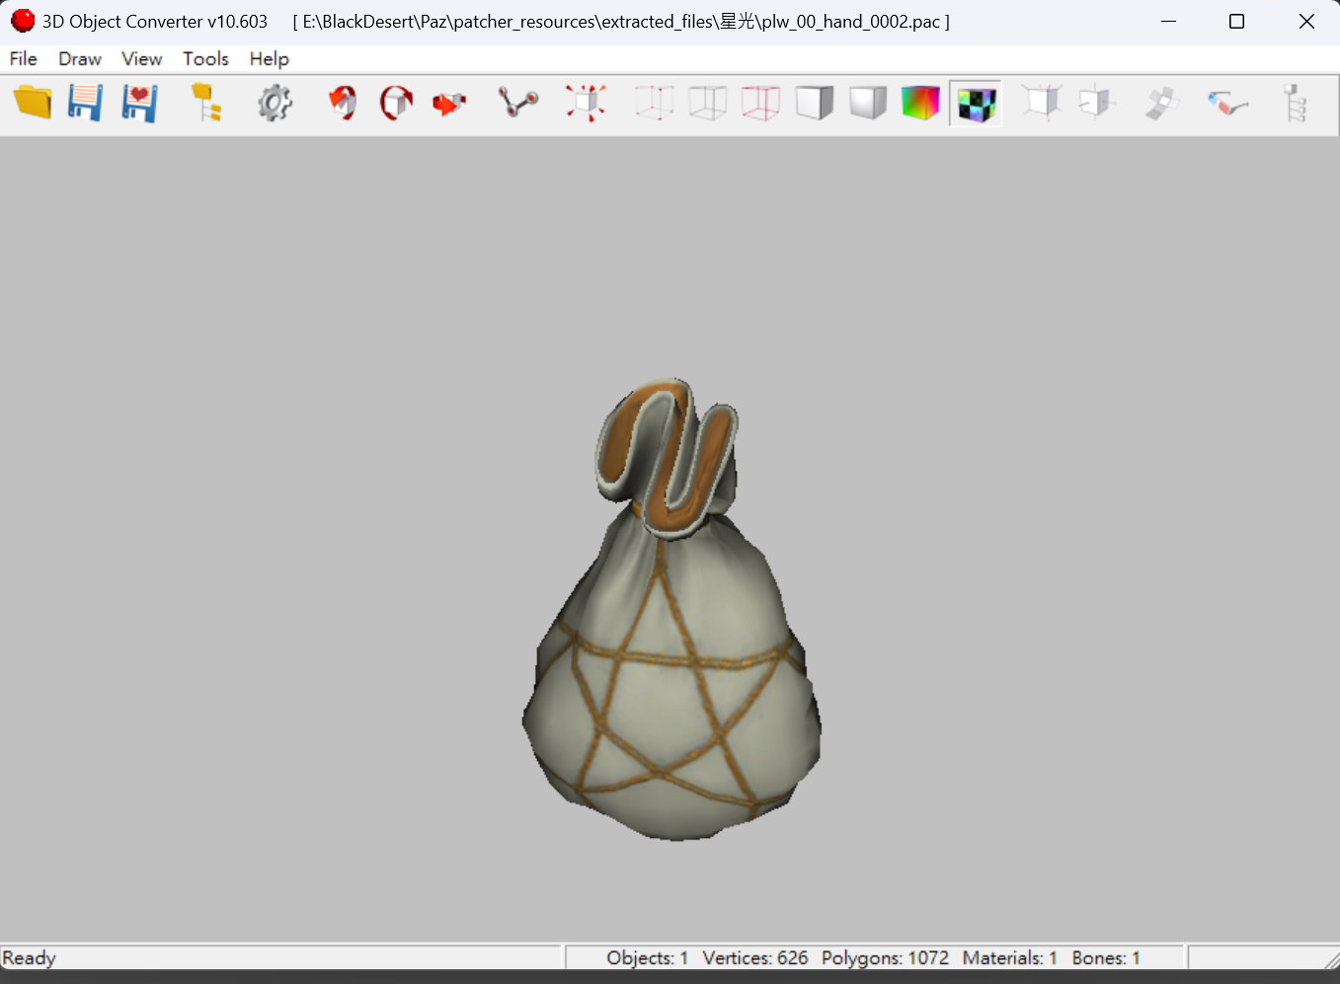Open the Help menu

(269, 59)
